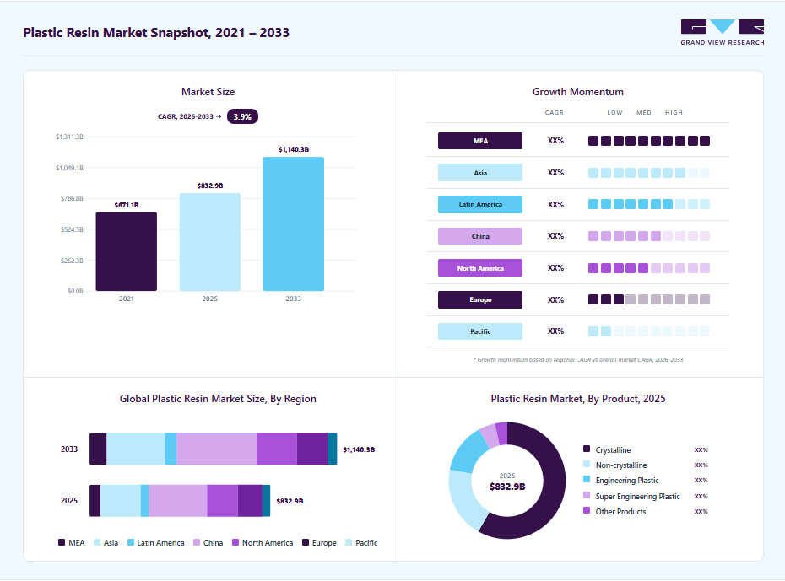The image size is (785, 581).
Task: Click the Market Size chart title
Action: (208, 92)
